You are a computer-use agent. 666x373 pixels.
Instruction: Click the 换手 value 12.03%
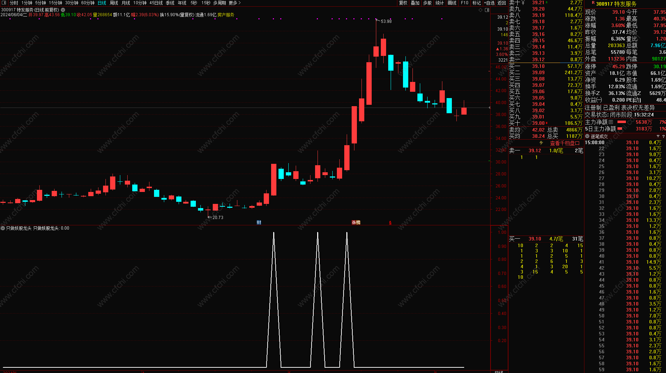pyautogui.click(x=616, y=86)
